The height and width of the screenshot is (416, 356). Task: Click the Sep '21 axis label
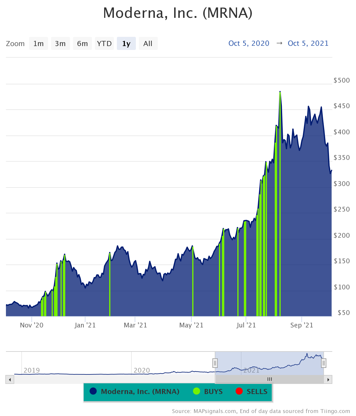pos(302,325)
